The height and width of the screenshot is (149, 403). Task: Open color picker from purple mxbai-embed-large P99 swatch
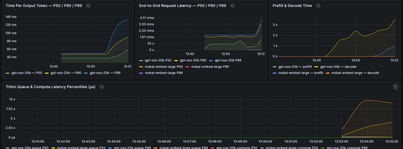[x=141, y=73]
